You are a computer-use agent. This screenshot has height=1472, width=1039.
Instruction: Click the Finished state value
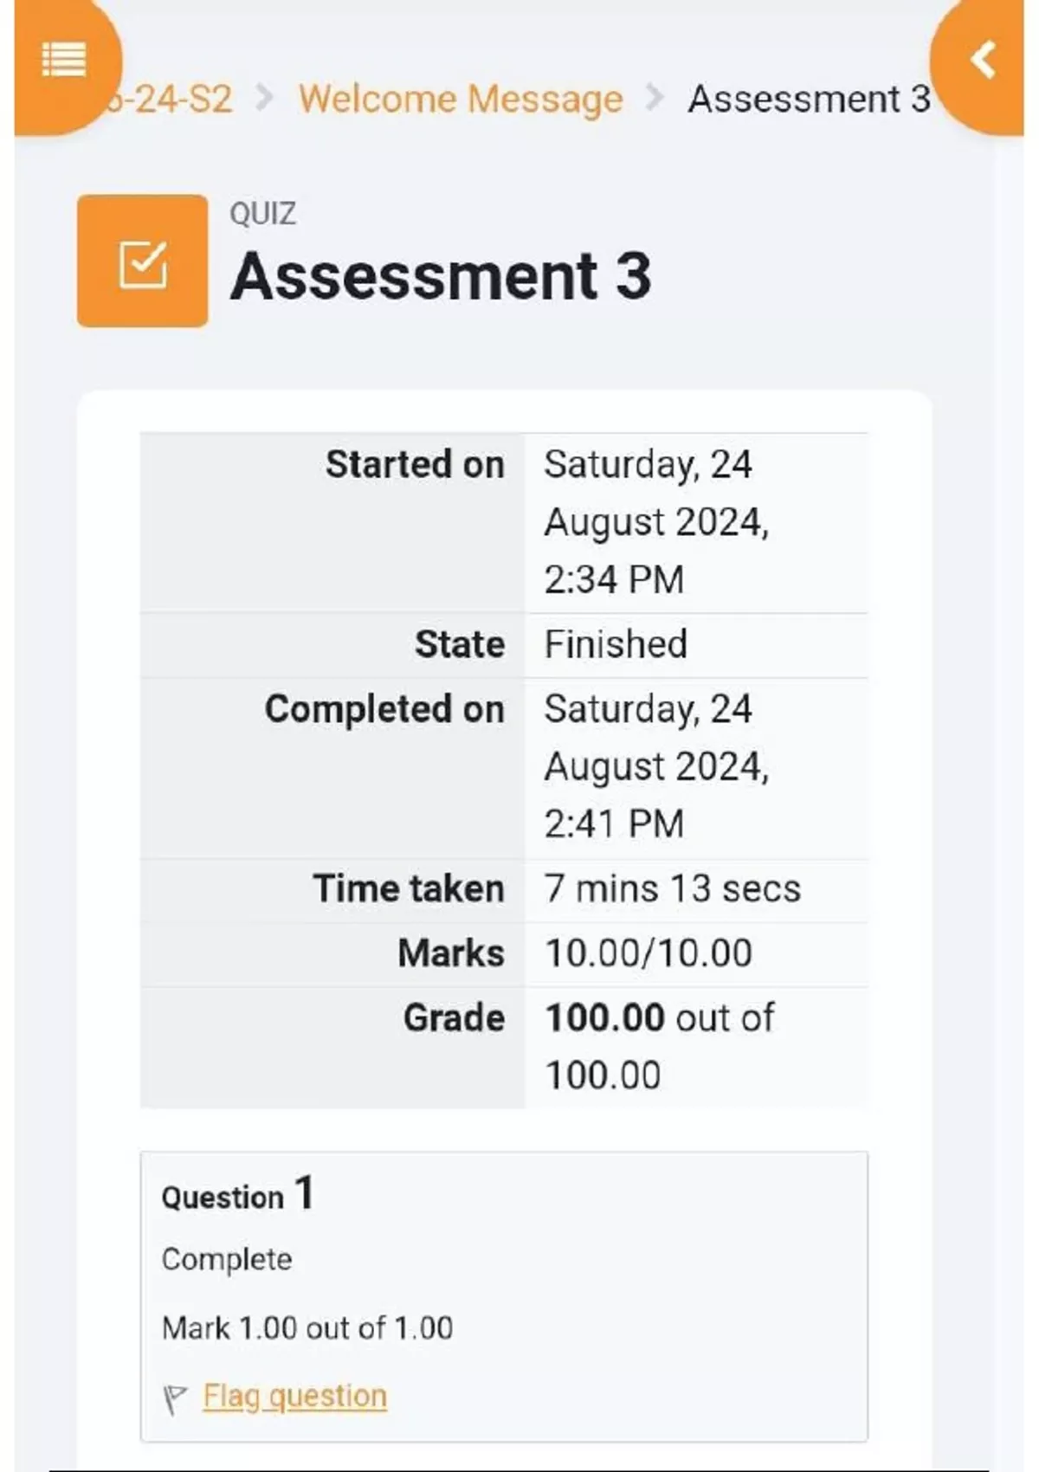pyautogui.click(x=616, y=644)
